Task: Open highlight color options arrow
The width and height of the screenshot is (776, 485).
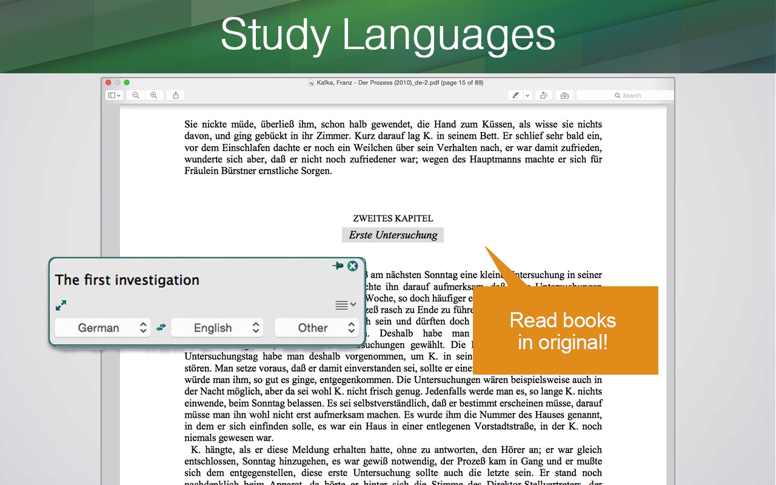Action: (x=527, y=95)
